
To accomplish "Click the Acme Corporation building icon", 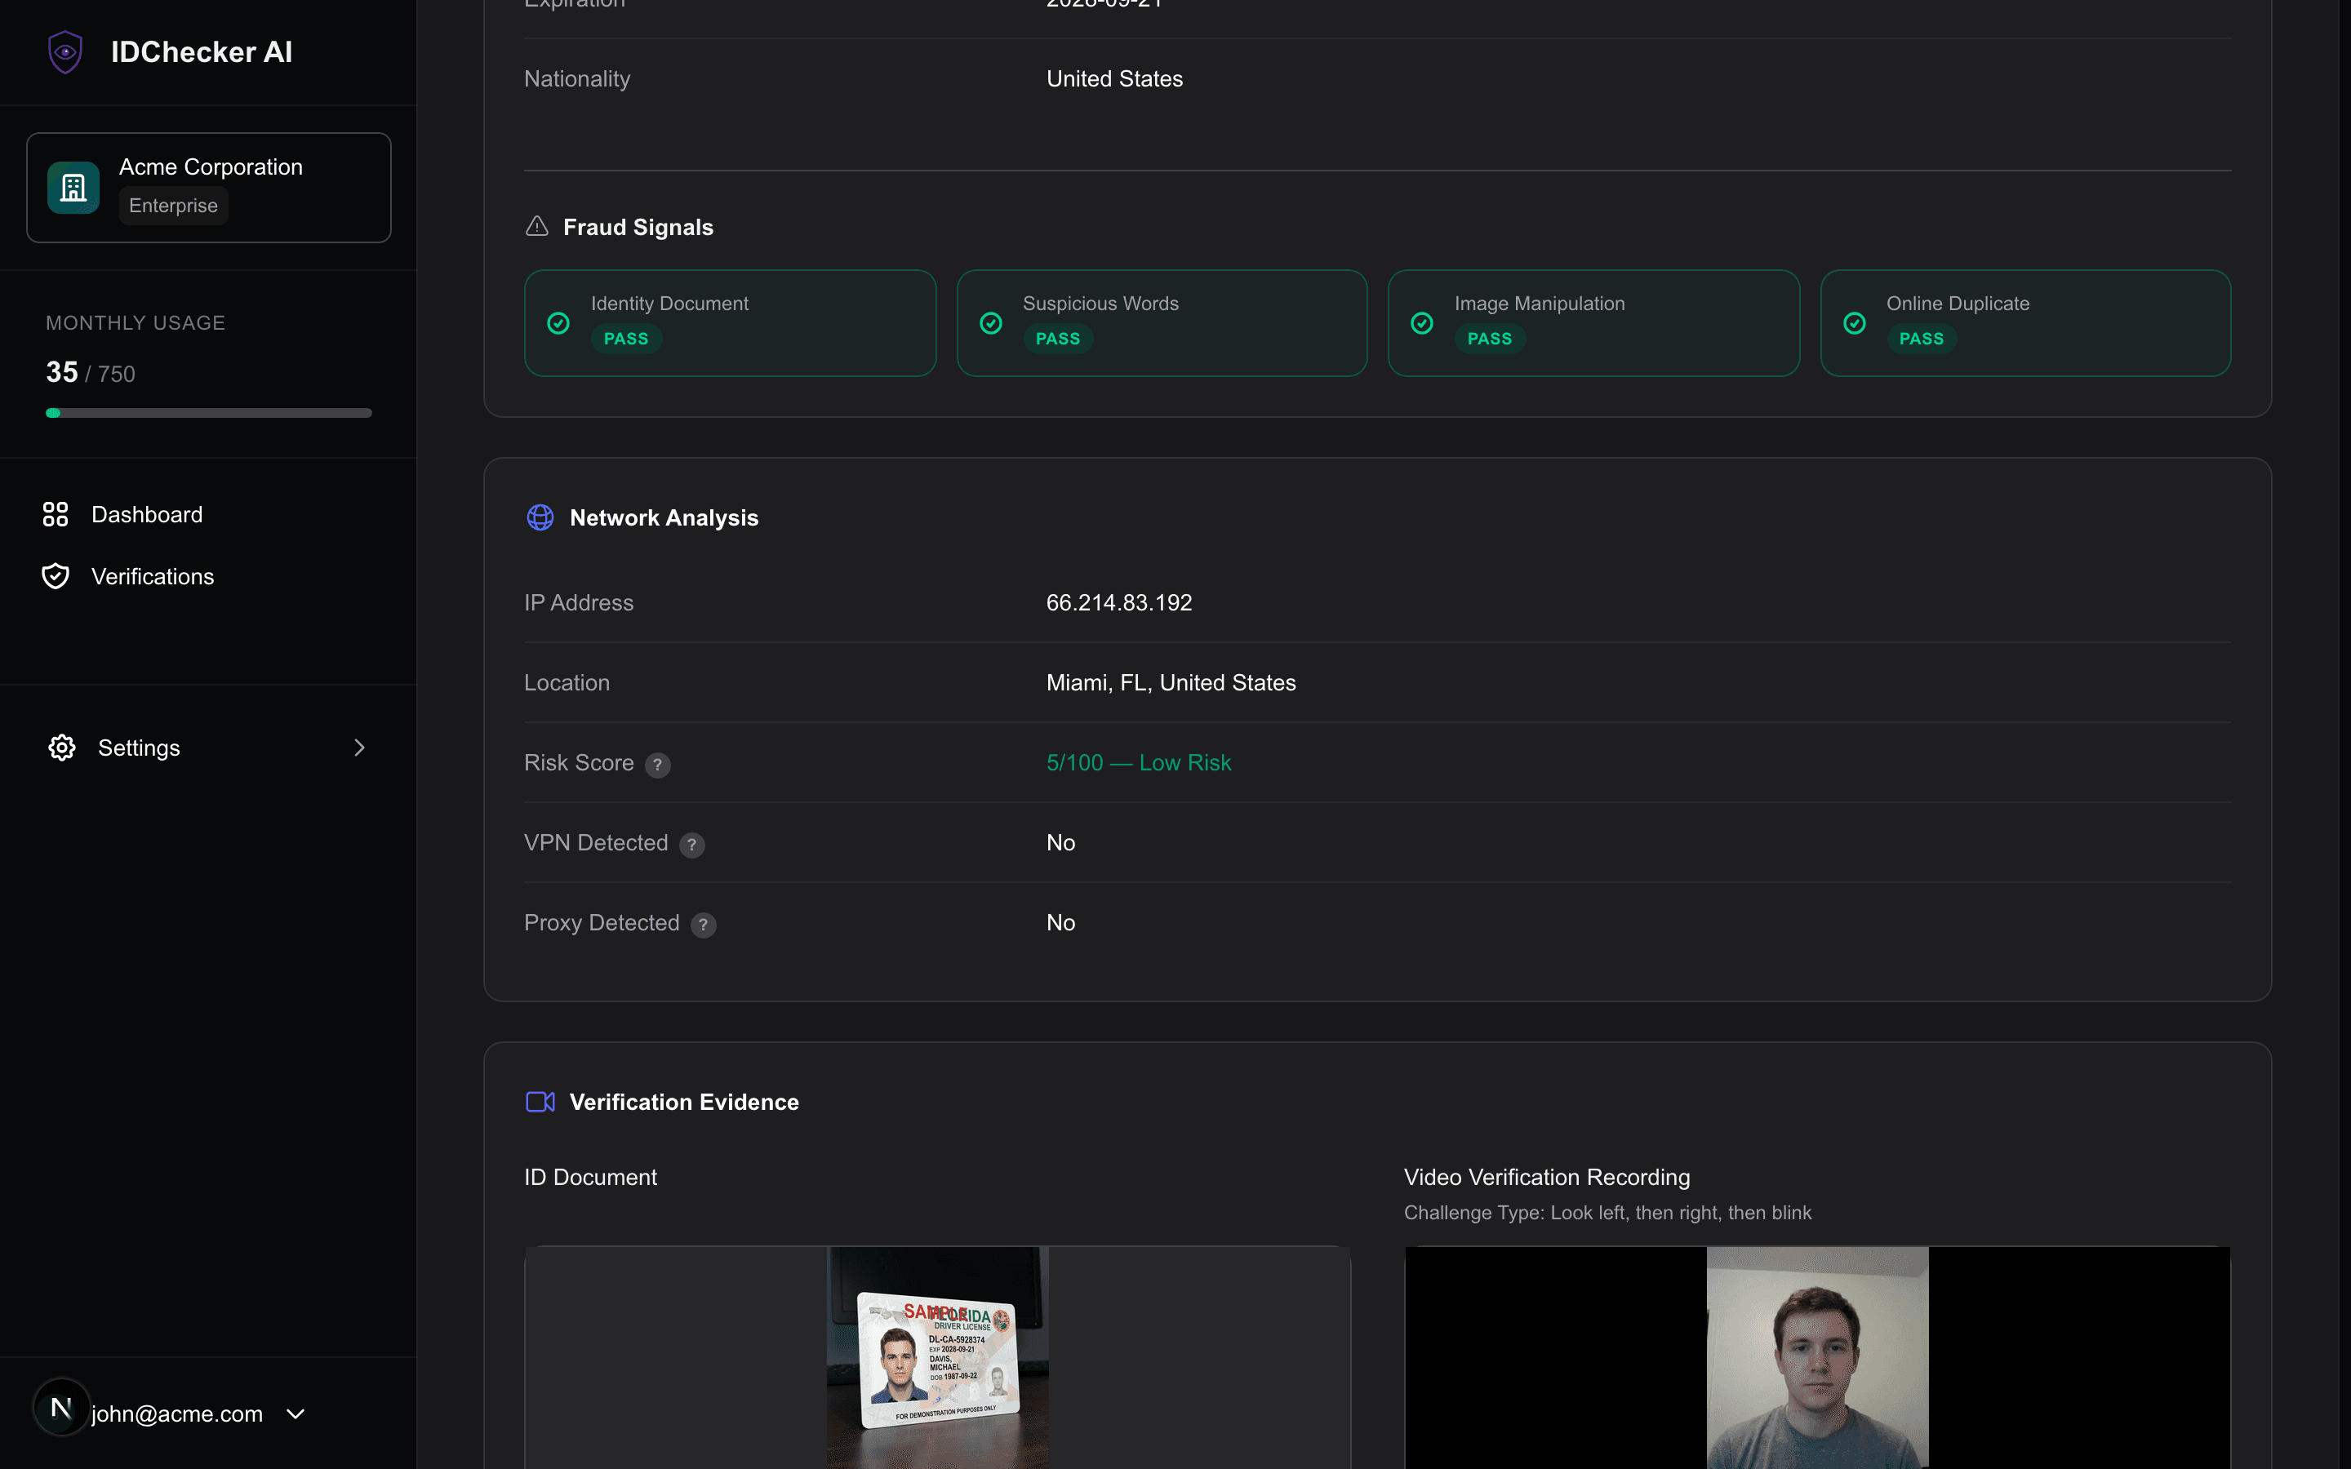I will pyautogui.click(x=73, y=187).
